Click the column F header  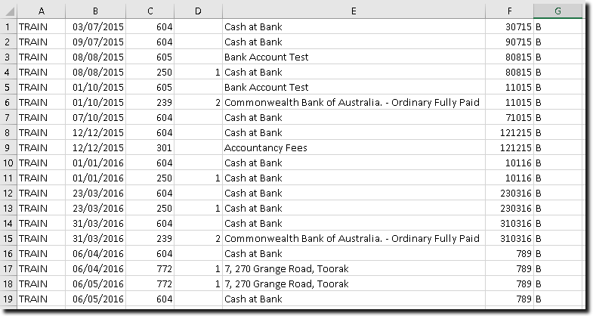click(x=509, y=11)
